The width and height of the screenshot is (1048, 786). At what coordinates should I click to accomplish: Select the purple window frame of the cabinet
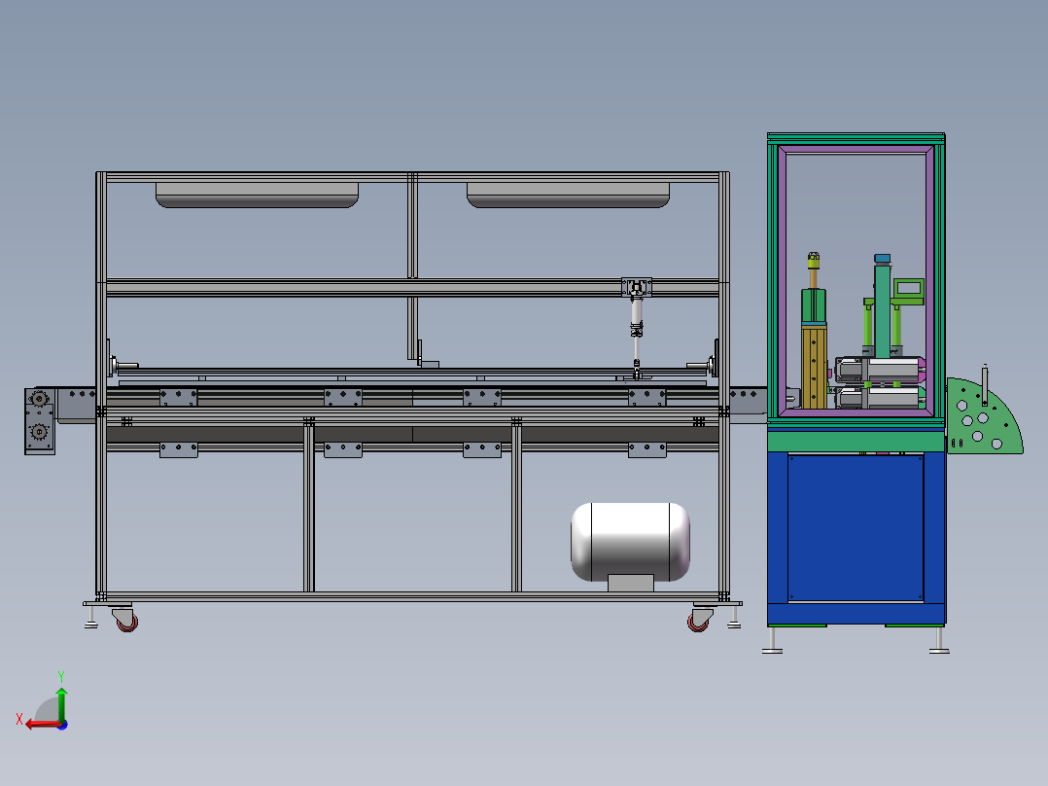[856, 281]
